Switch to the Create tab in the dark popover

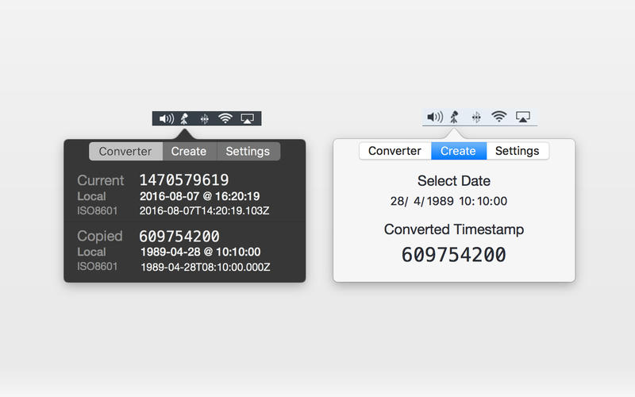pos(189,151)
